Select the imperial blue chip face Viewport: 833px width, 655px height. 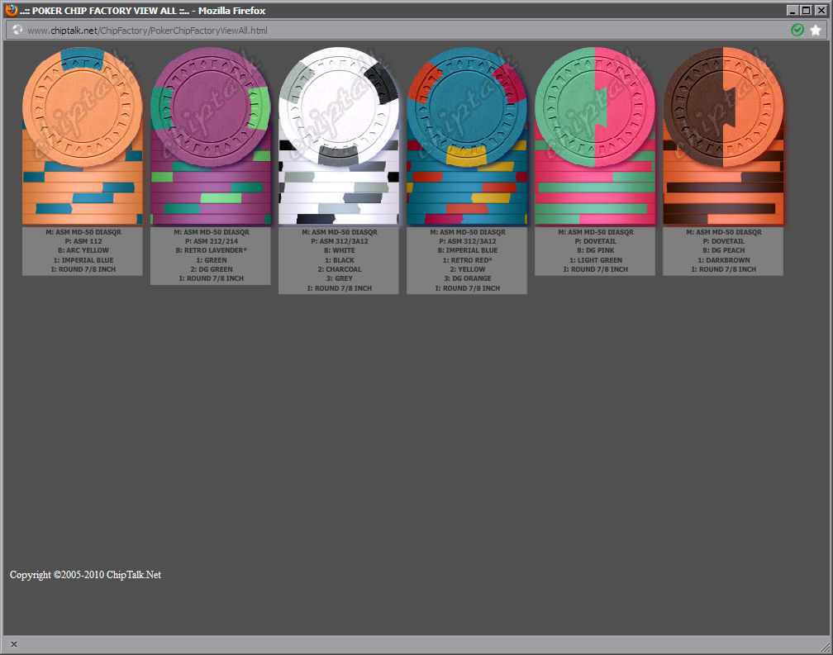click(x=466, y=107)
